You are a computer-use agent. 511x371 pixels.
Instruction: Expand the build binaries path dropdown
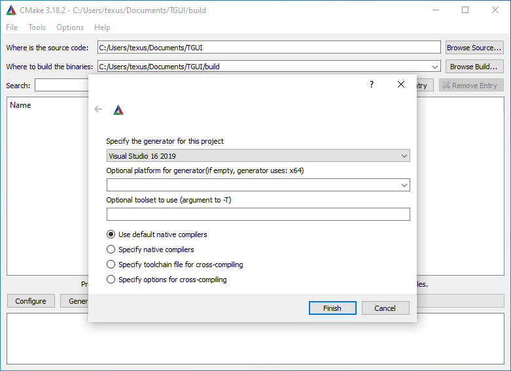[434, 67]
